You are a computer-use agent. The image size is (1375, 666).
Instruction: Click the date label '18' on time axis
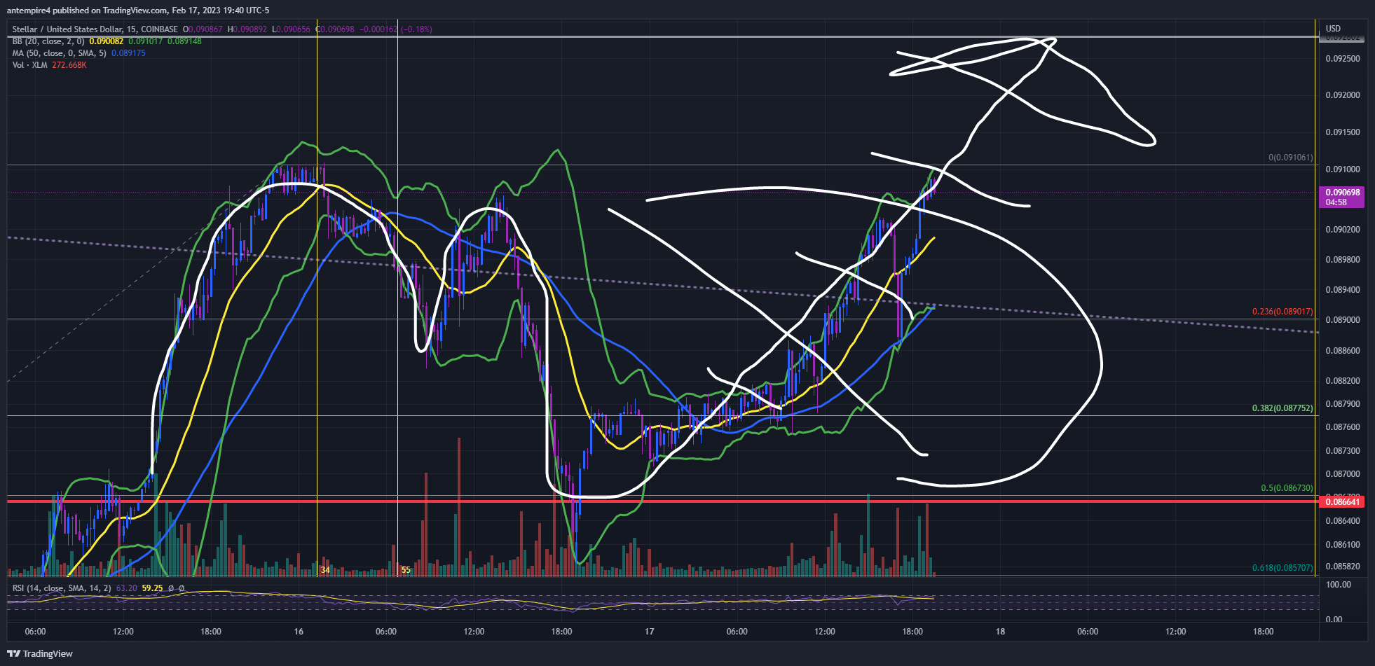tap(1000, 632)
